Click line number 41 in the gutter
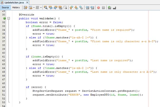The width and height of the screenshot is (160, 107). point(4,57)
